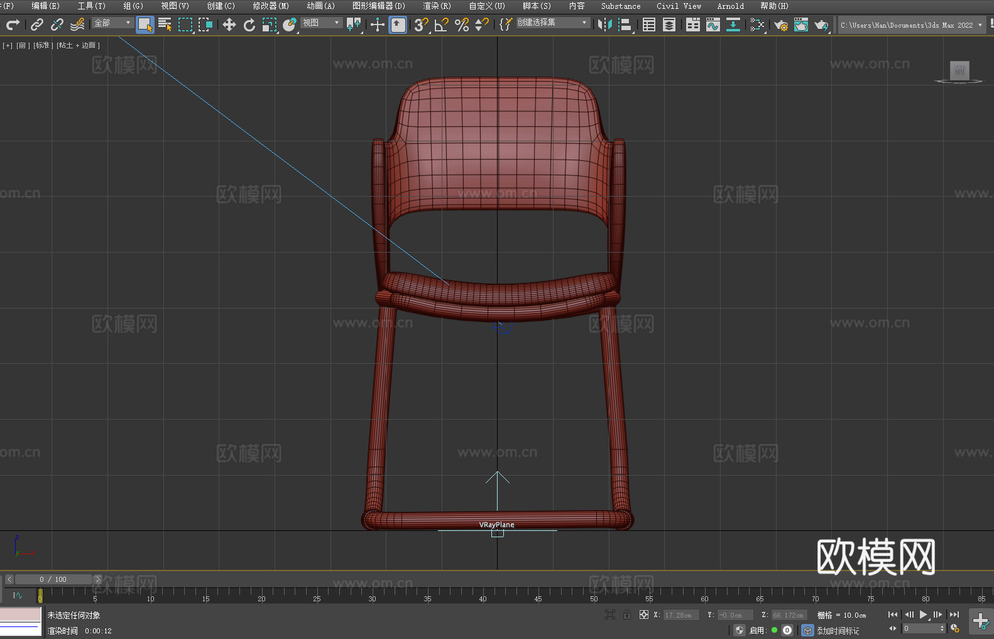This screenshot has width=994, height=639.
Task: Click the Align tool icon
Action: tap(625, 25)
